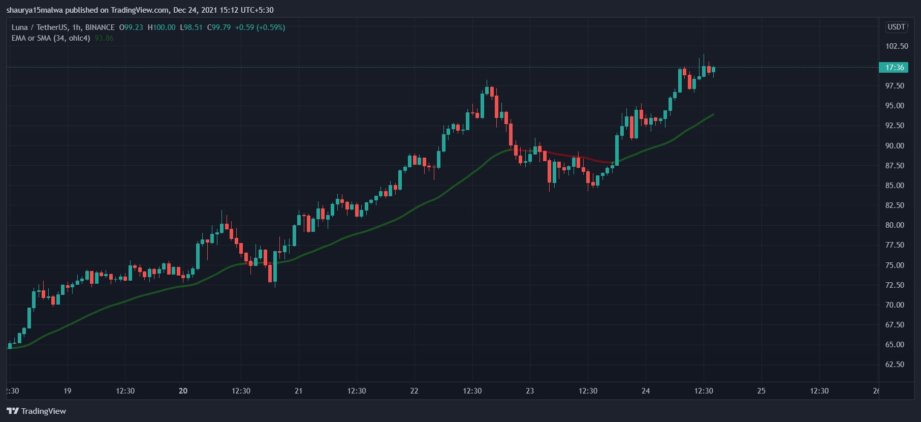The image size is (921, 422).
Task: Click the open price value O99.23
Action: 131,27
